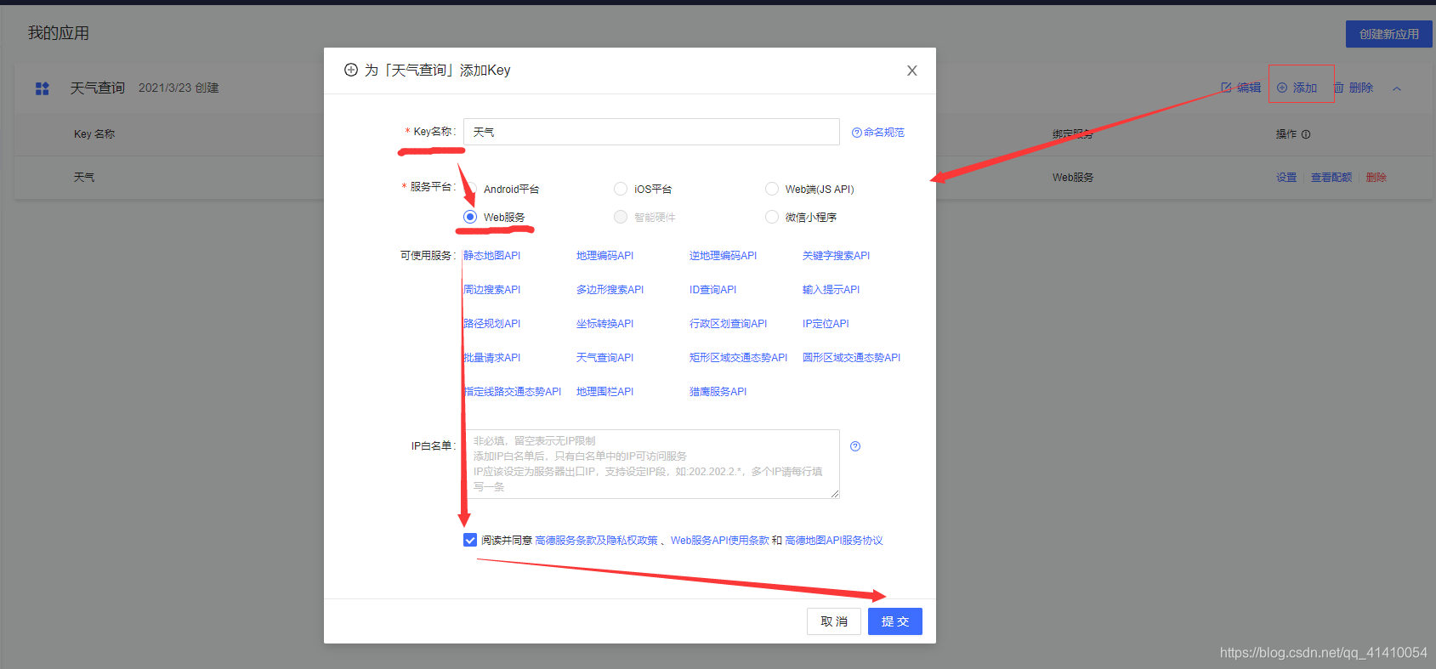This screenshot has height=669, width=1436.
Task: Select the Web服务 radio button
Action: (x=470, y=217)
